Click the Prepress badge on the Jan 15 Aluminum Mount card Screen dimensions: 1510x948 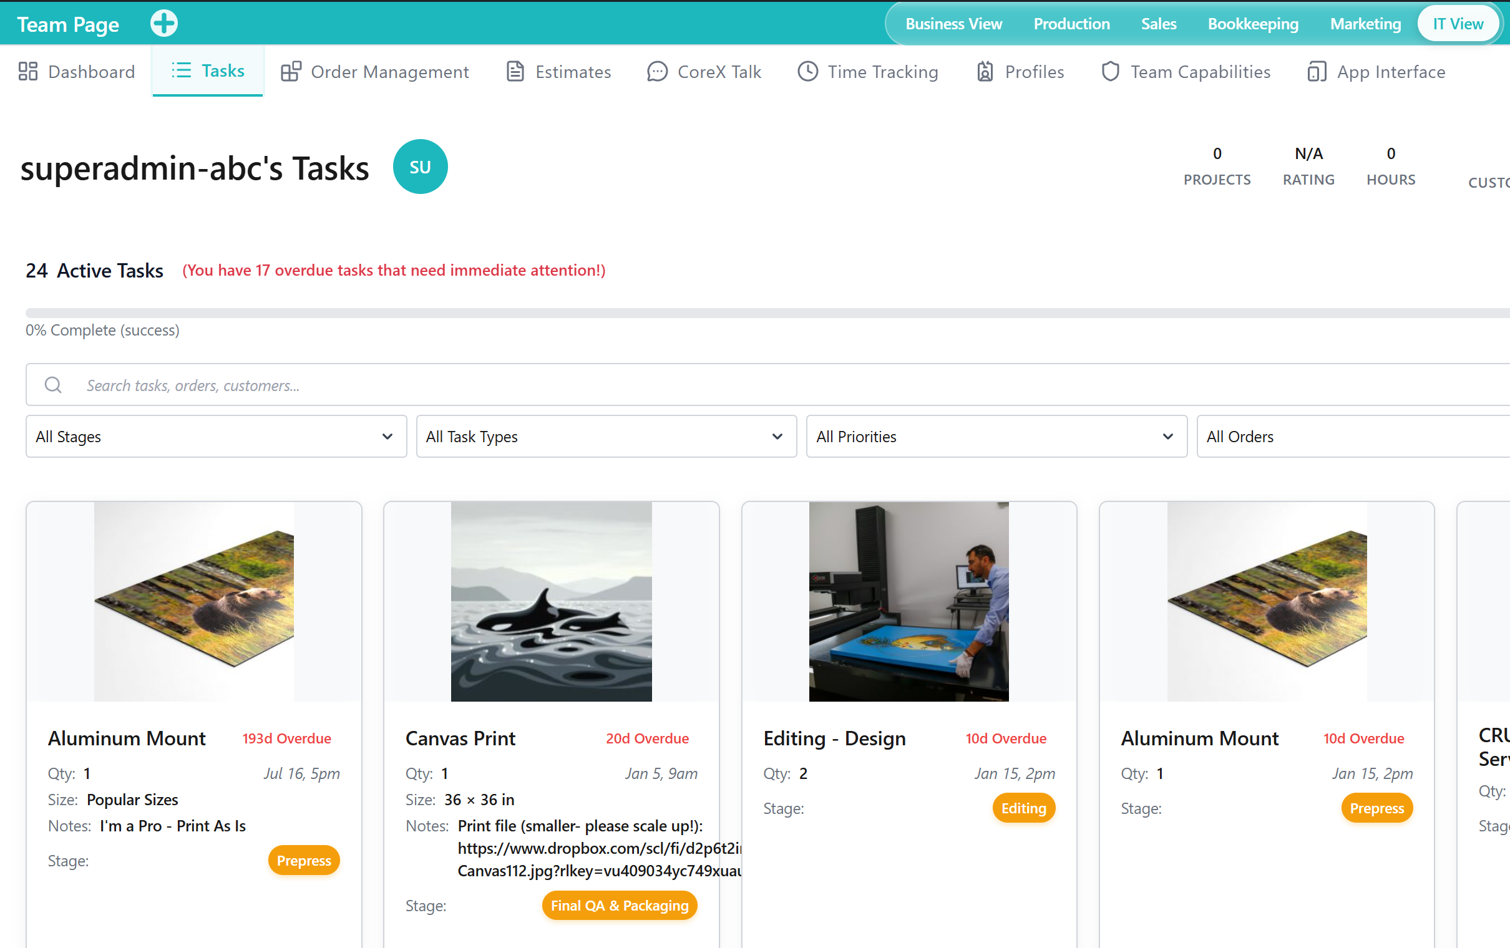1377,808
